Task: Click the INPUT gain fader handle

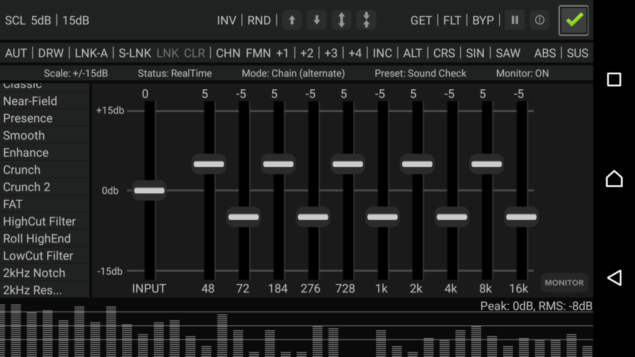Action: coord(149,190)
